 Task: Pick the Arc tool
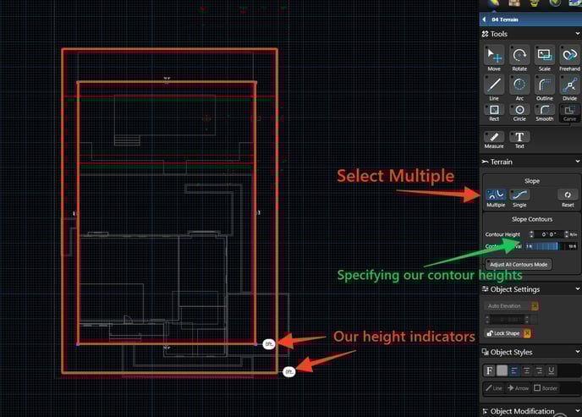tap(519, 85)
